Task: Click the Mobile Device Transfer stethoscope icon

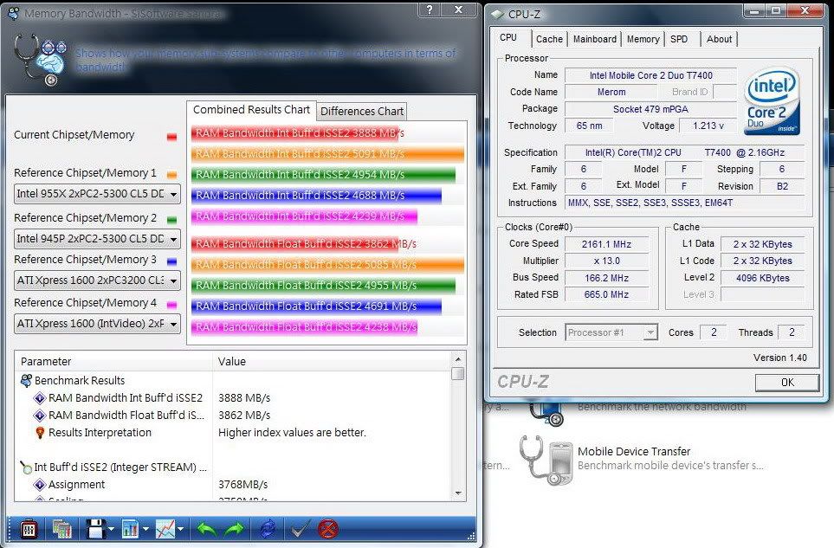Action: click(546, 461)
